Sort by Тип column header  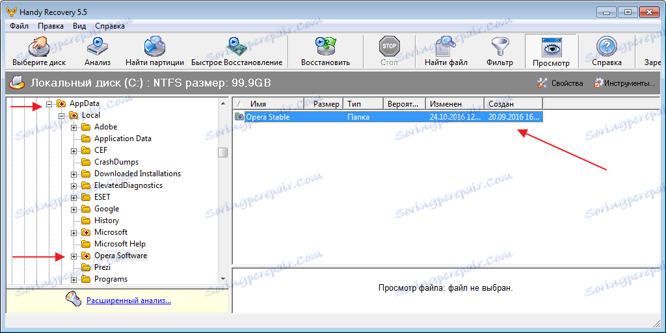(363, 103)
